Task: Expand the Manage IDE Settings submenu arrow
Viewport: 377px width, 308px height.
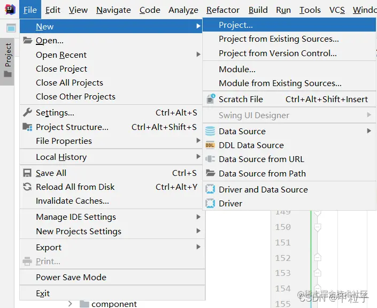Action: coord(198,217)
